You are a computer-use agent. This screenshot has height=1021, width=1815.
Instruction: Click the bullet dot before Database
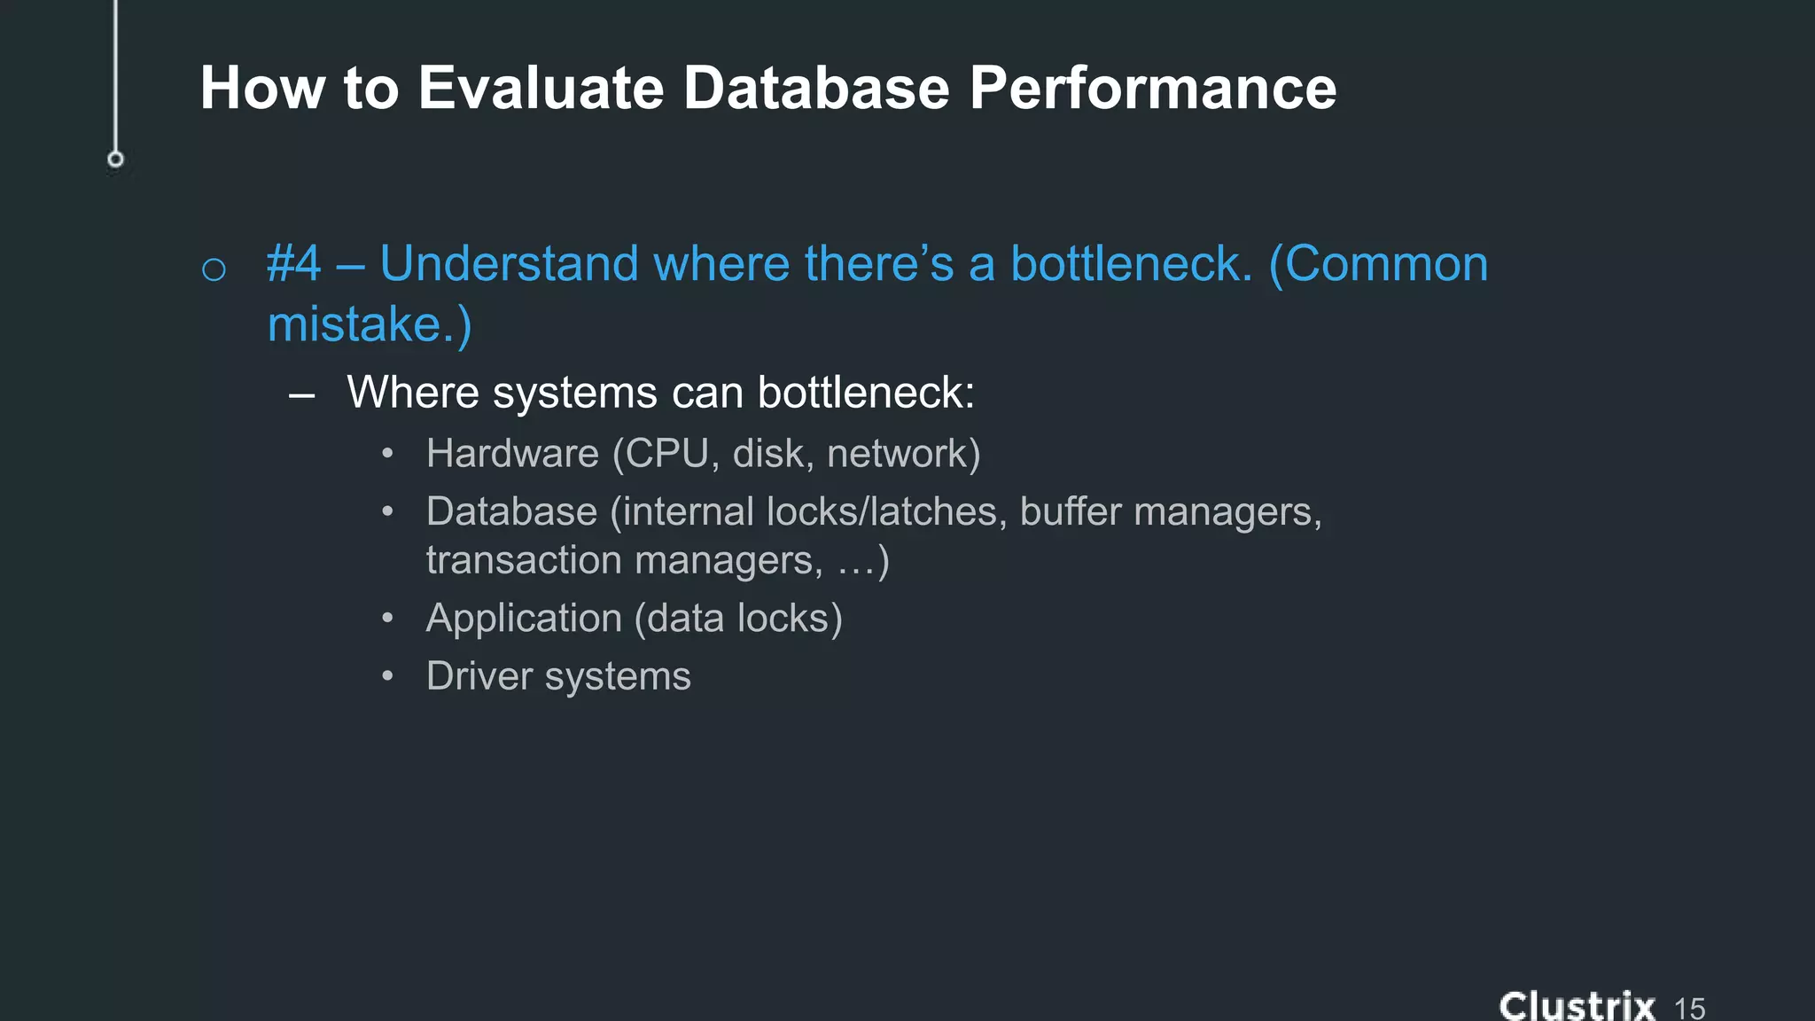tap(387, 511)
